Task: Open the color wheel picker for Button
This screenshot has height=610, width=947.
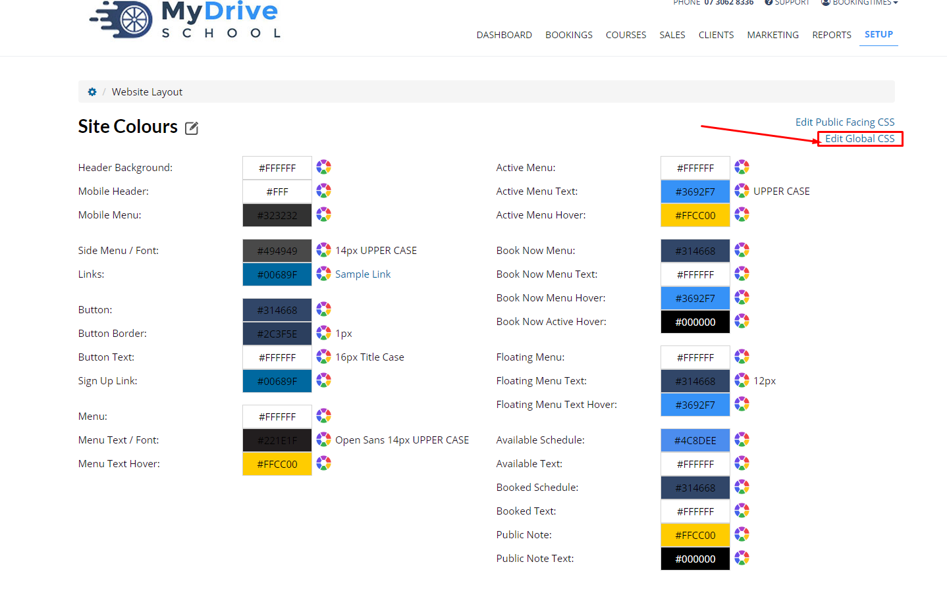Action: (323, 309)
